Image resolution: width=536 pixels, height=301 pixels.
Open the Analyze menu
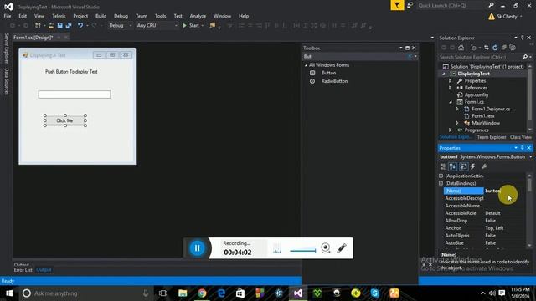(x=198, y=16)
